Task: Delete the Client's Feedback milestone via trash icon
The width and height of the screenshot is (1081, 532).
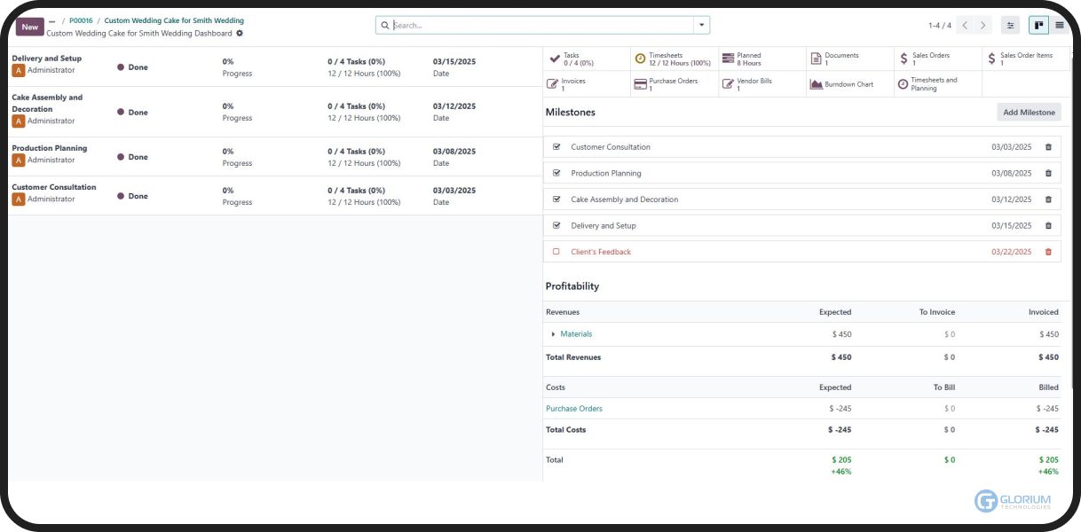Action: click(x=1048, y=252)
